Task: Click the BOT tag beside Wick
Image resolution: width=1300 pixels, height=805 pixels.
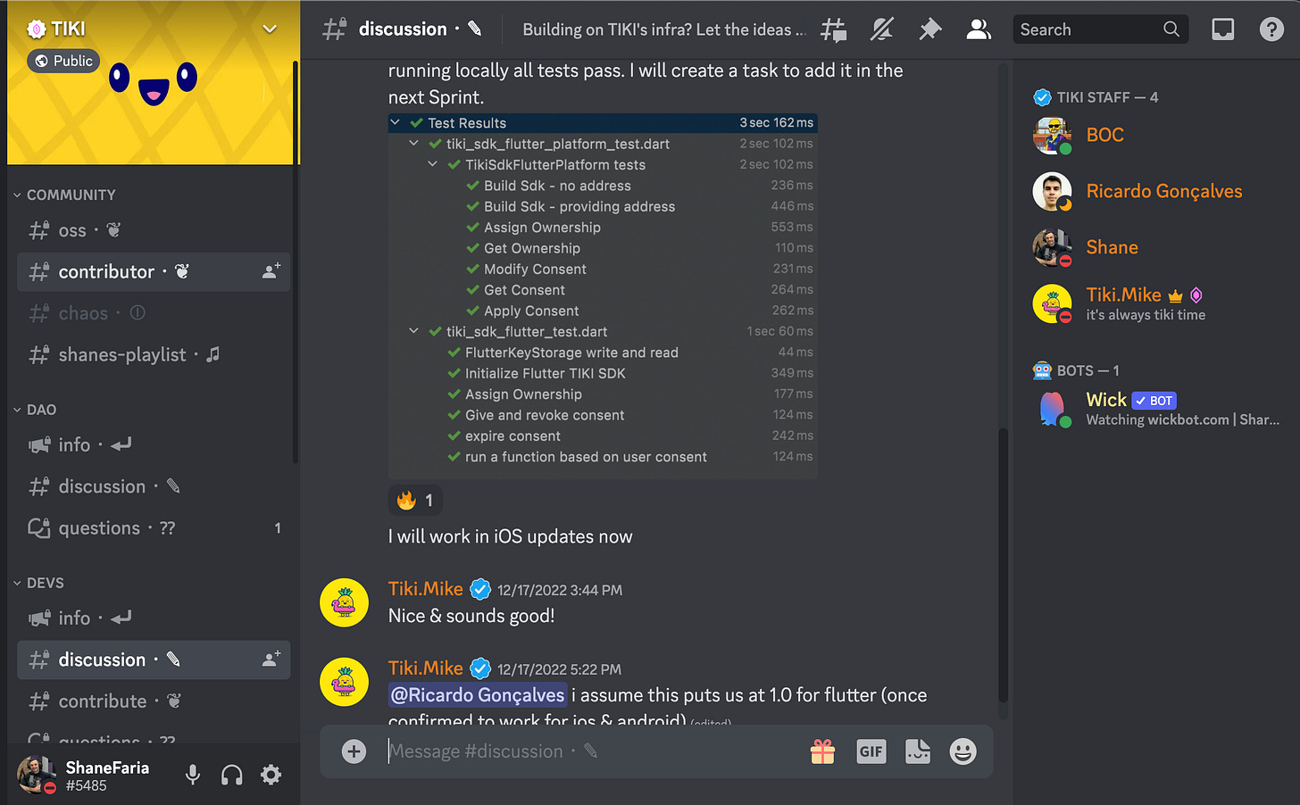Action: tap(1154, 401)
